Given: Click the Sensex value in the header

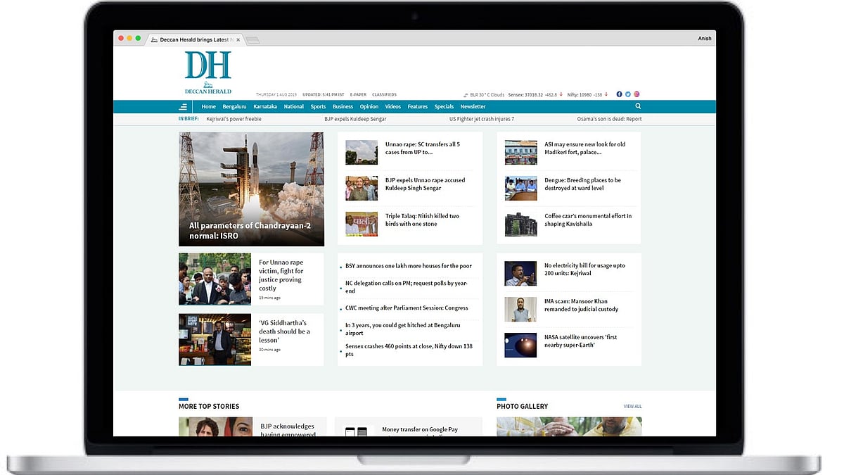Looking at the screenshot, I should pyautogui.click(x=534, y=95).
